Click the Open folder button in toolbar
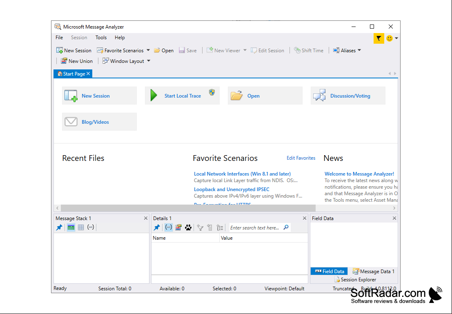Screen dimensions: 452x314 pos(164,51)
